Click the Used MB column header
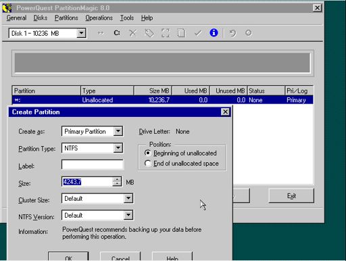This screenshot has width=346, height=261. [191, 91]
